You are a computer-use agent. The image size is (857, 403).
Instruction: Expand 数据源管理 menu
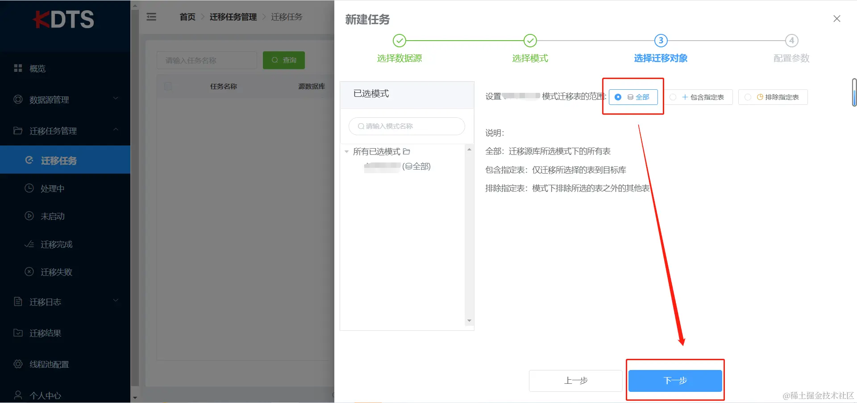[x=65, y=100]
